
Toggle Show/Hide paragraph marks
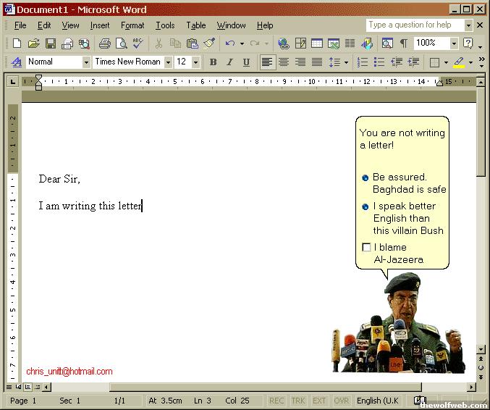click(403, 44)
